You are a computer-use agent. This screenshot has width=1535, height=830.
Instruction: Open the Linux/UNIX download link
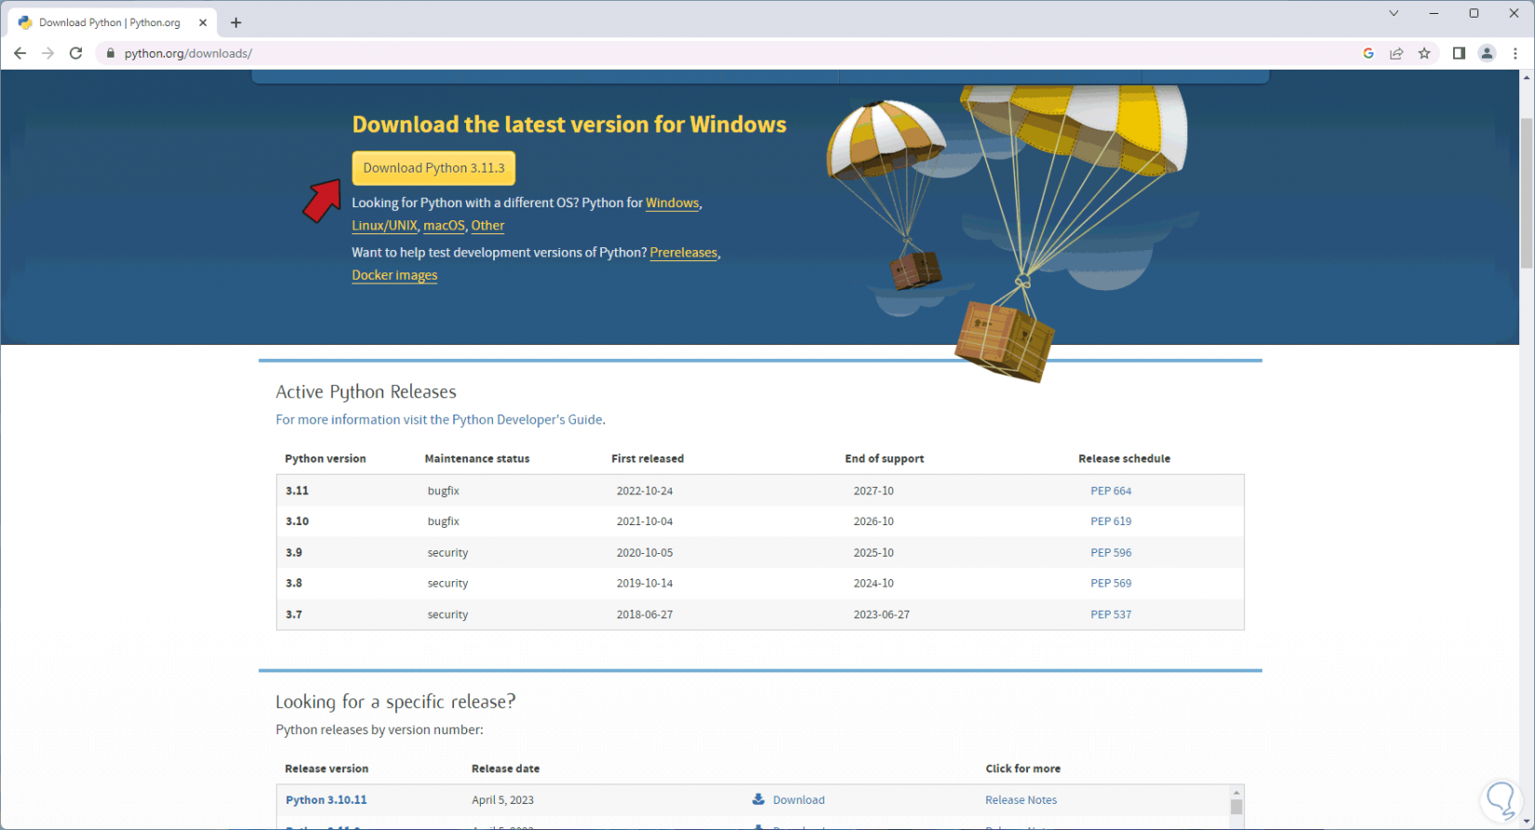click(x=384, y=226)
